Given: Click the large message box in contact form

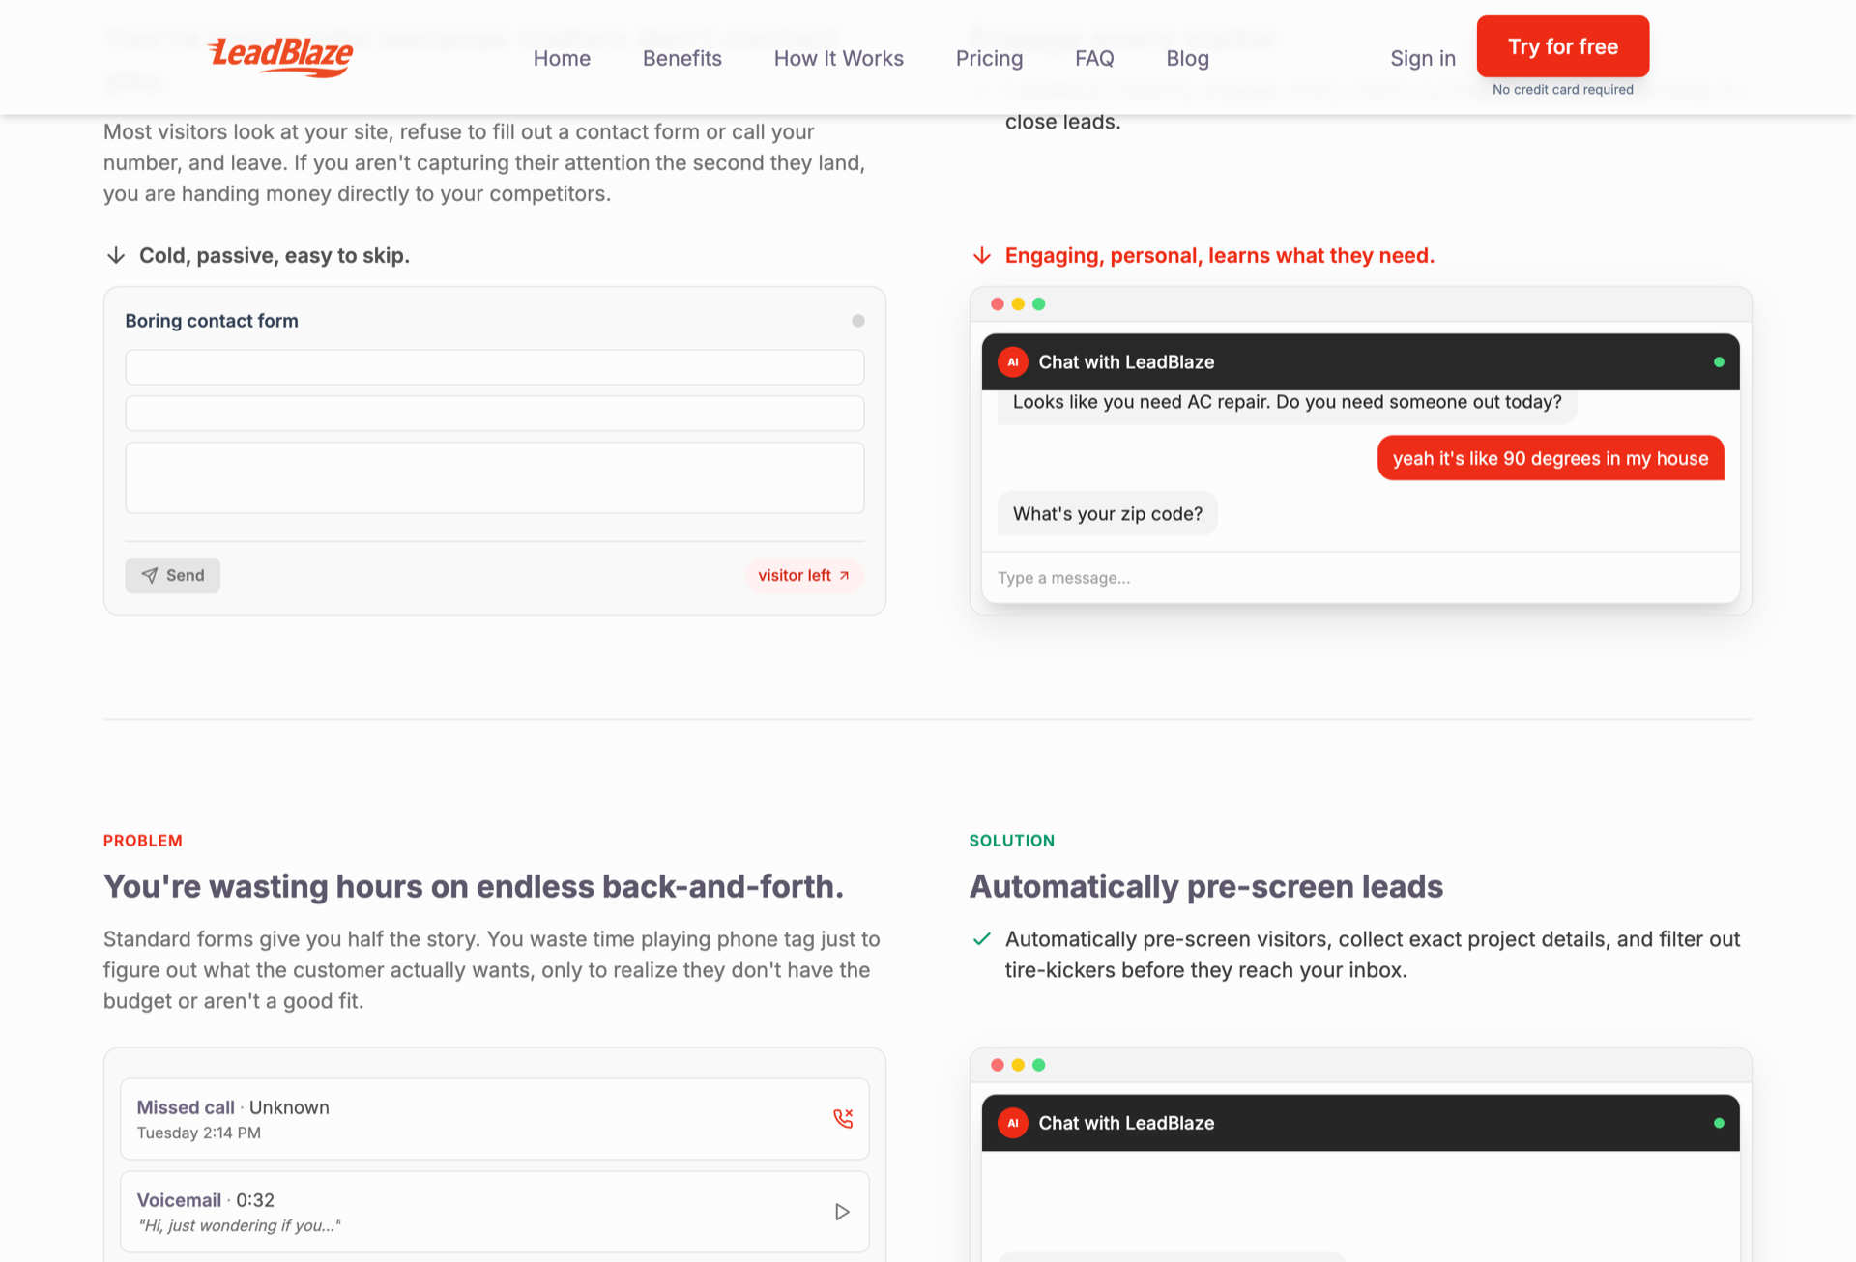Looking at the screenshot, I should (495, 477).
